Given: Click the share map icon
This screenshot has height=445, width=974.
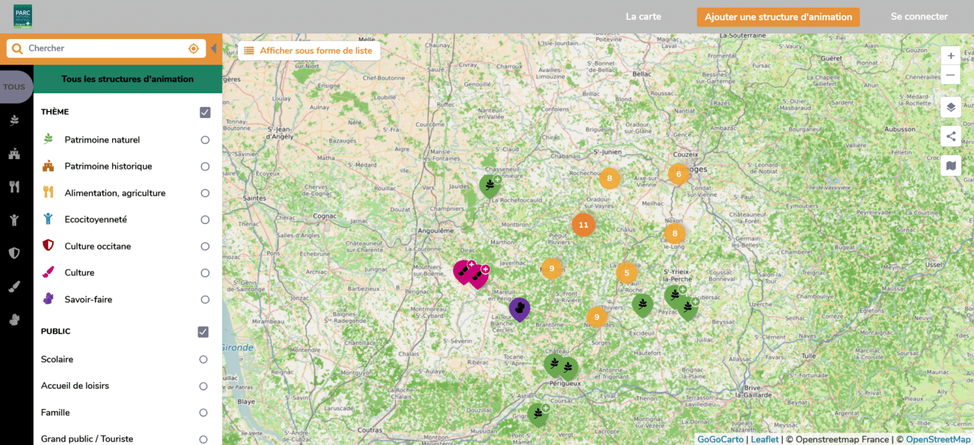Looking at the screenshot, I should point(951,136).
